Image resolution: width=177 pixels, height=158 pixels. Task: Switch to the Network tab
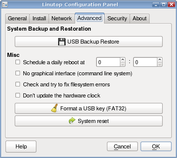click(61, 18)
